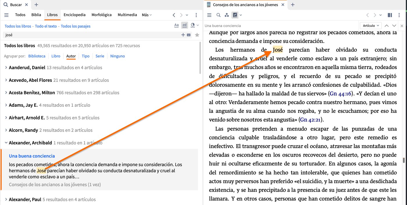Open the visual filters three-dots icon
This screenshot has width=407, height=205.
pyautogui.click(x=227, y=15)
